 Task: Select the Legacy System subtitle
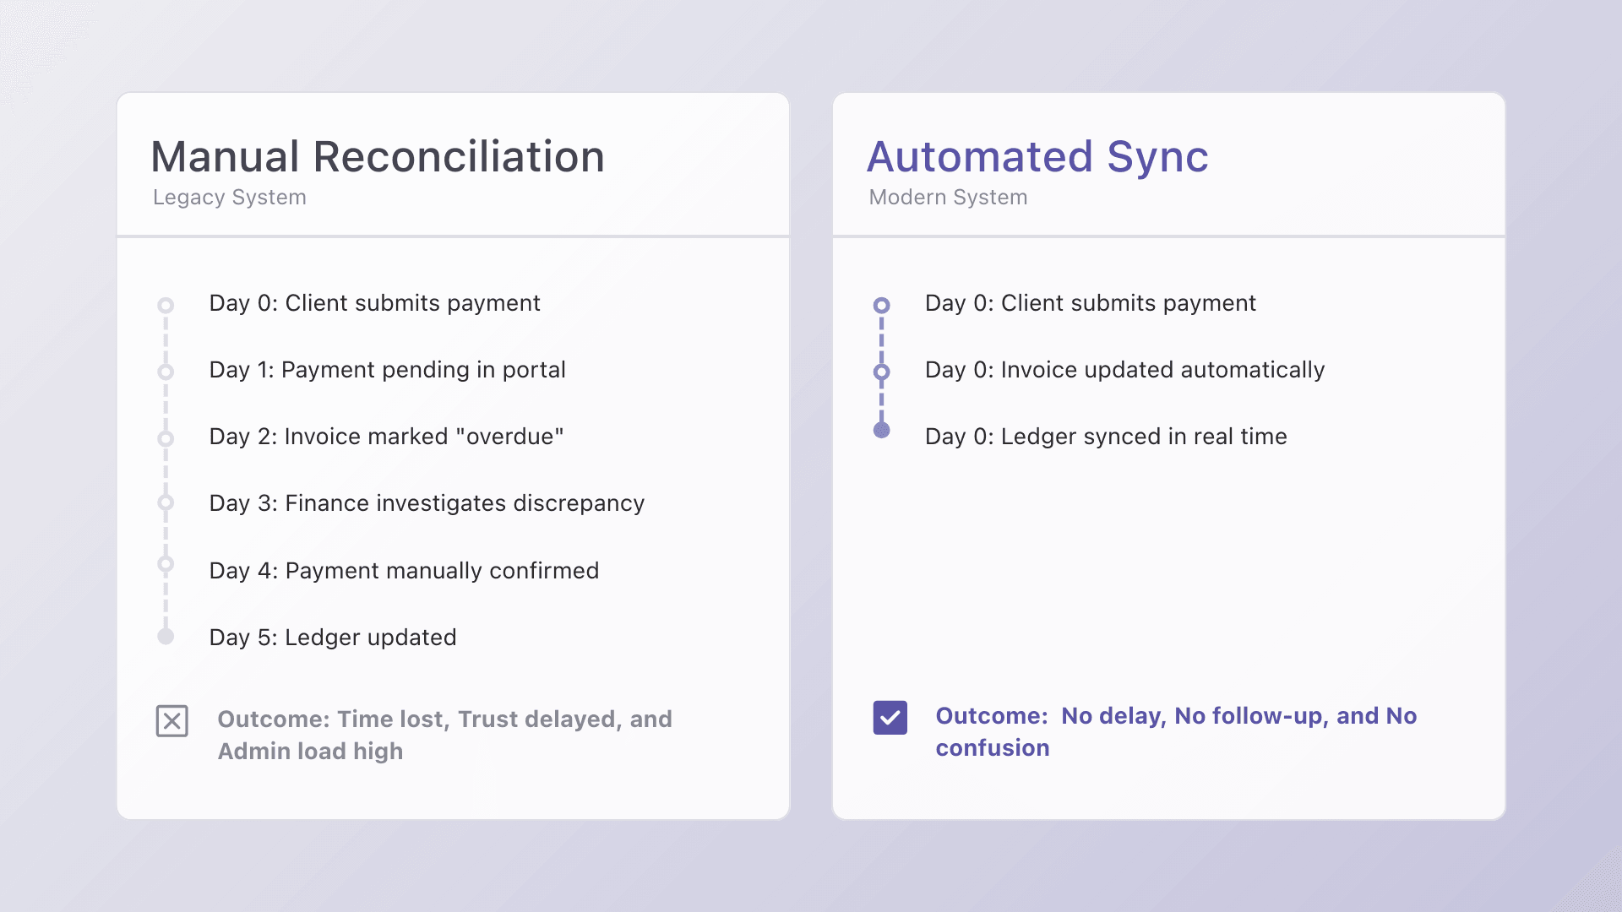(x=230, y=198)
